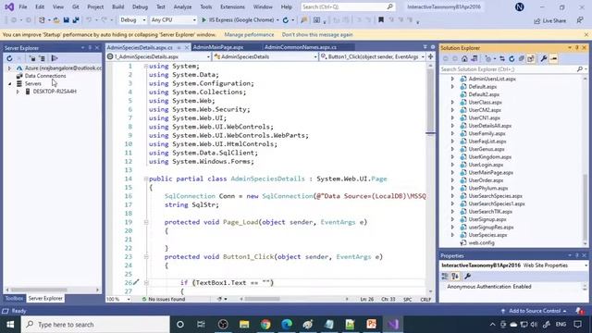
Task: Open Properties wrench in Solution Explorer toolbar
Action: pyautogui.click(x=544, y=58)
